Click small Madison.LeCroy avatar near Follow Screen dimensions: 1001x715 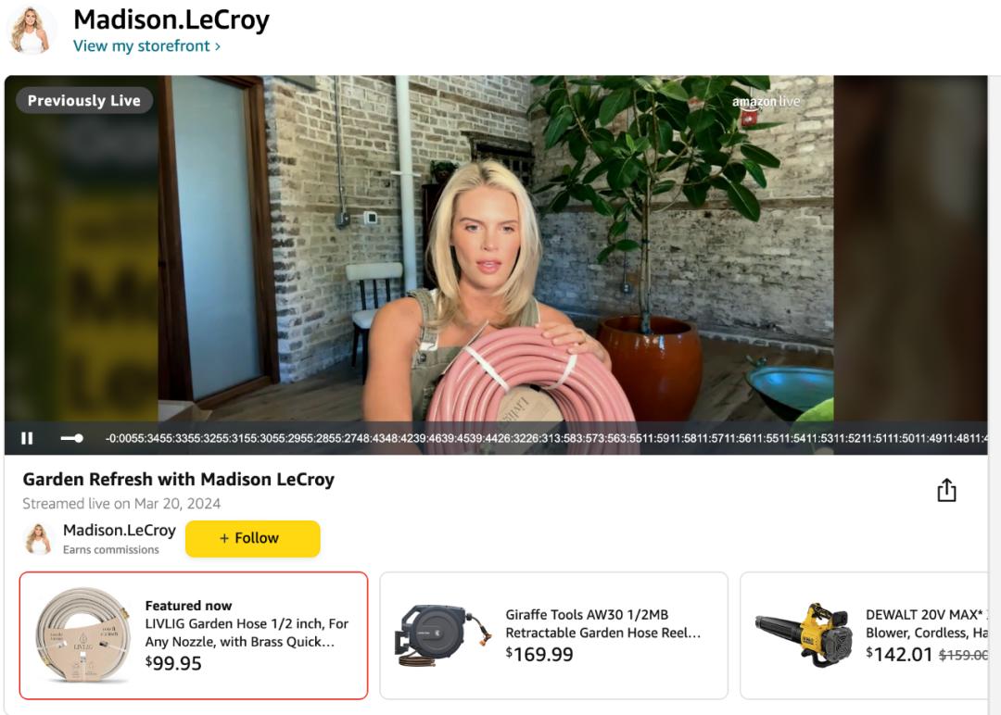click(x=38, y=538)
